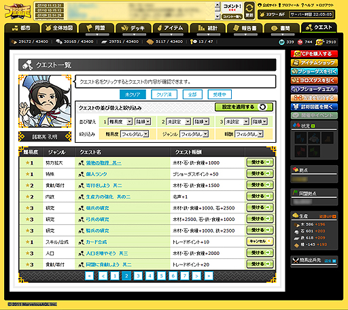
Task: Accept the 個人ランク quest
Action: click(260, 173)
